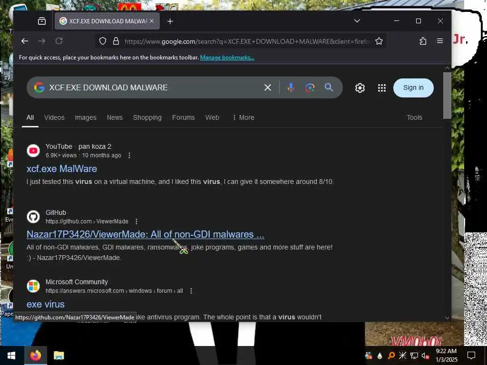Viewport: 487px width, 365px height.
Task: Click the forward navigation arrow
Action: click(x=42, y=41)
